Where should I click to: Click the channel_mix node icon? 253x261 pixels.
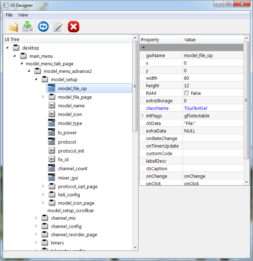click(45, 218)
